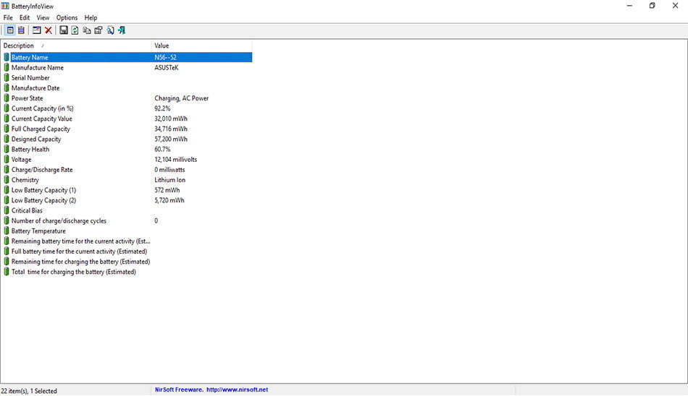
Task: Click the '572 mWh' value
Action: 167,190
